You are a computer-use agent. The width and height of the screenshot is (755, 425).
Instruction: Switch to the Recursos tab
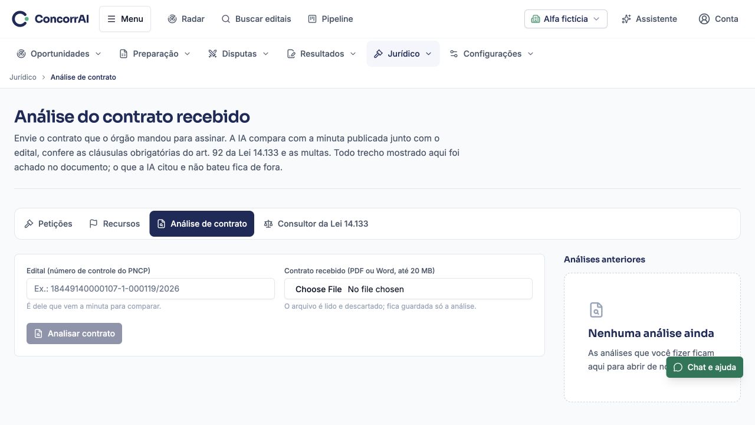(114, 224)
